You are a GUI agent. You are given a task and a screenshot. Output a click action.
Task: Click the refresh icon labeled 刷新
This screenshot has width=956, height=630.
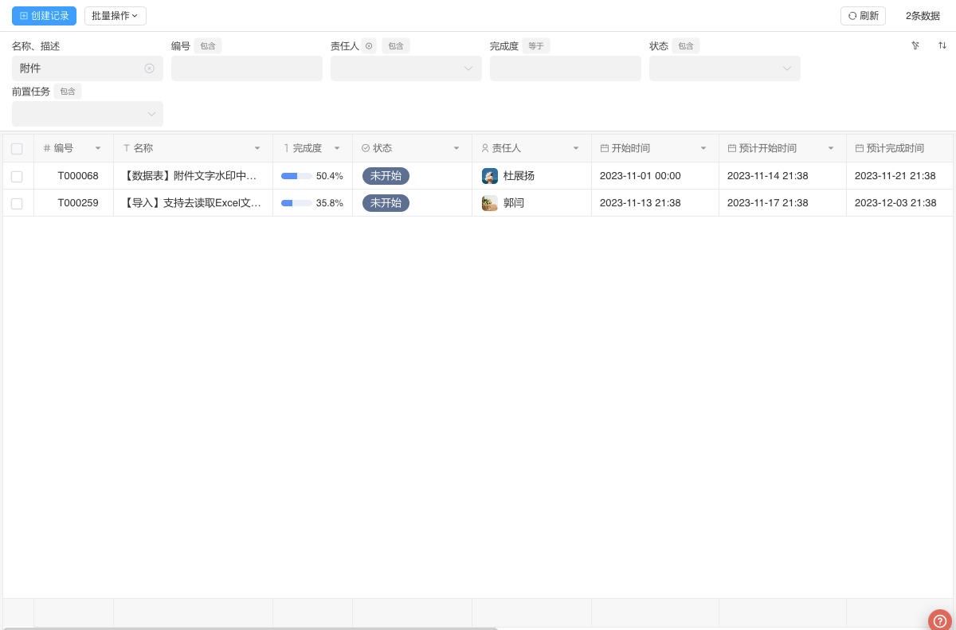coord(863,15)
